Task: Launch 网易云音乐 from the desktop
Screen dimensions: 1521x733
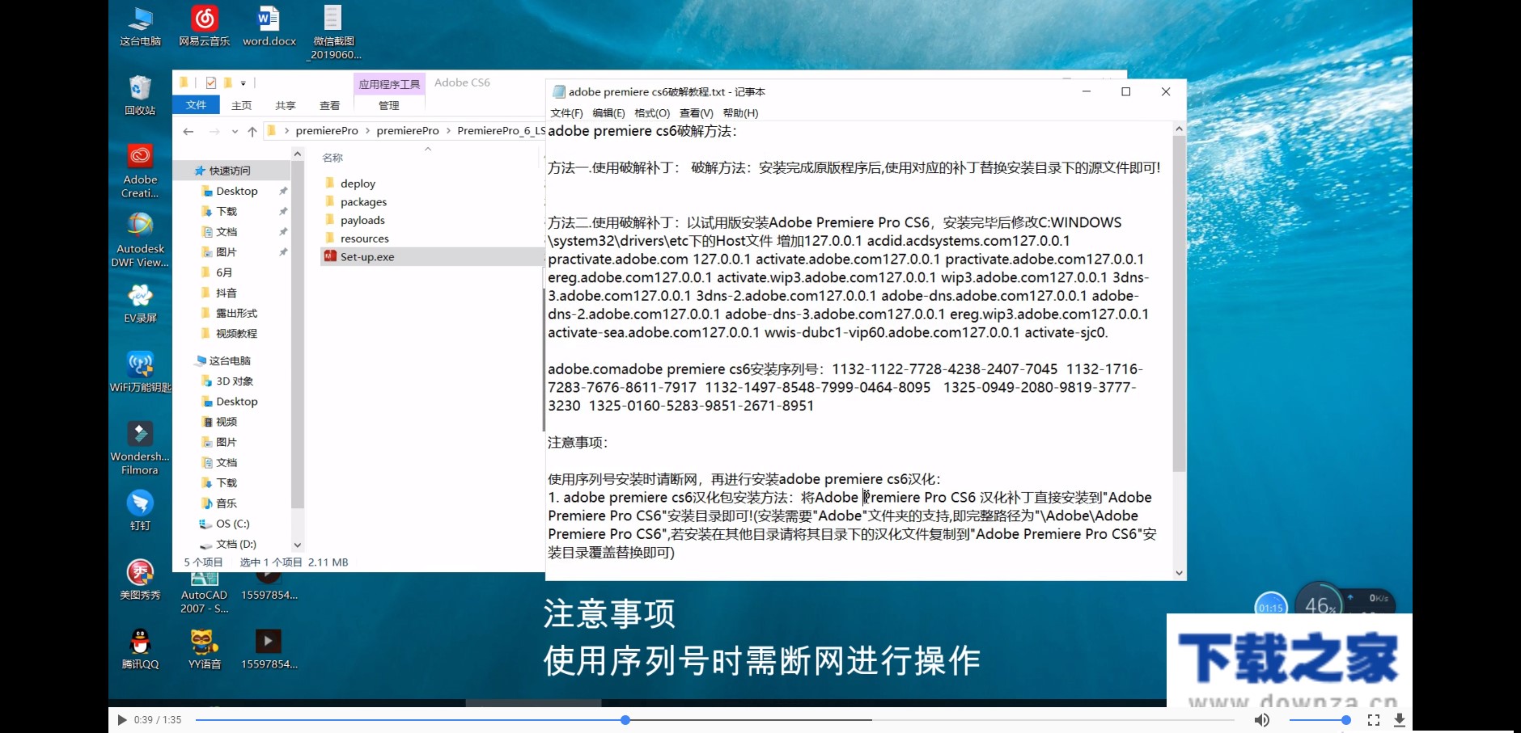Action: [x=204, y=20]
